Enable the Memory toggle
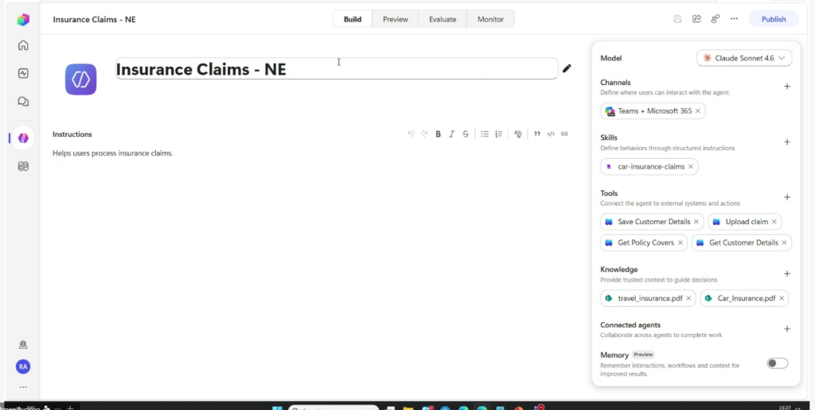The height and width of the screenshot is (410, 815). [x=778, y=363]
